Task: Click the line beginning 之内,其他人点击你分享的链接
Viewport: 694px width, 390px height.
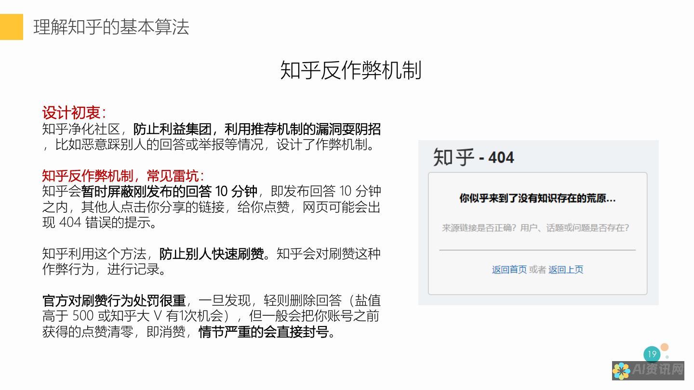Action: (x=211, y=207)
